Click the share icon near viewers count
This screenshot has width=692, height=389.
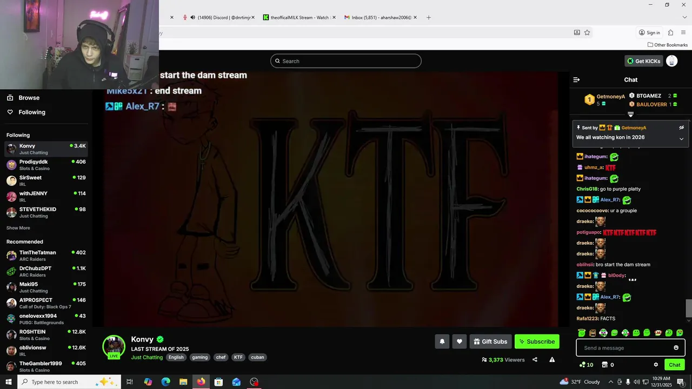point(535,360)
